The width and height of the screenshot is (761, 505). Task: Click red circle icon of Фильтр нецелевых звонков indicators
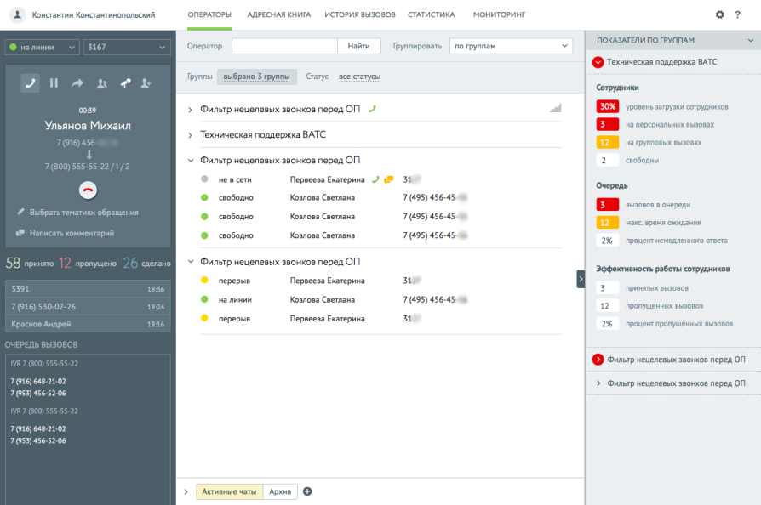click(x=598, y=360)
